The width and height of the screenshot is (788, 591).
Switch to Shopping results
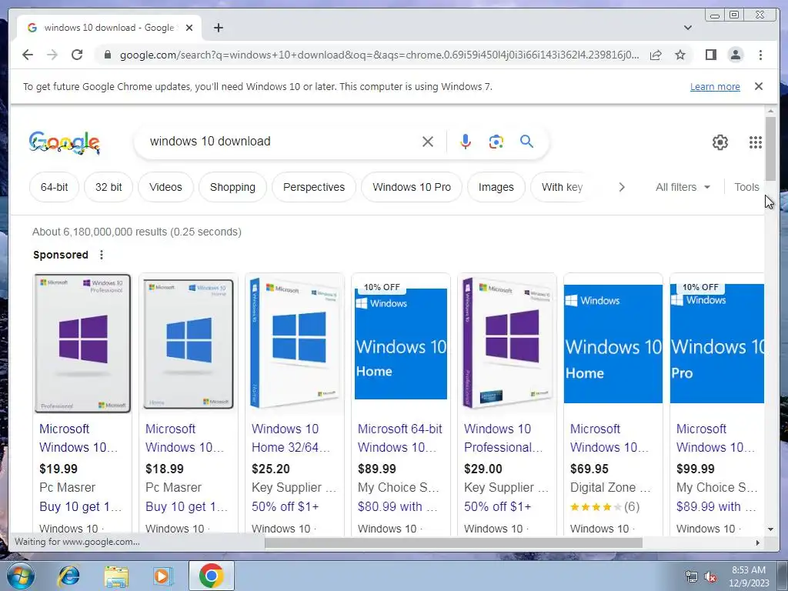click(x=232, y=187)
